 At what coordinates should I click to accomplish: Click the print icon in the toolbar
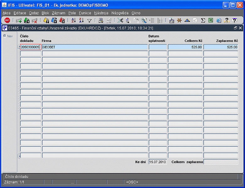tap(101, 20)
